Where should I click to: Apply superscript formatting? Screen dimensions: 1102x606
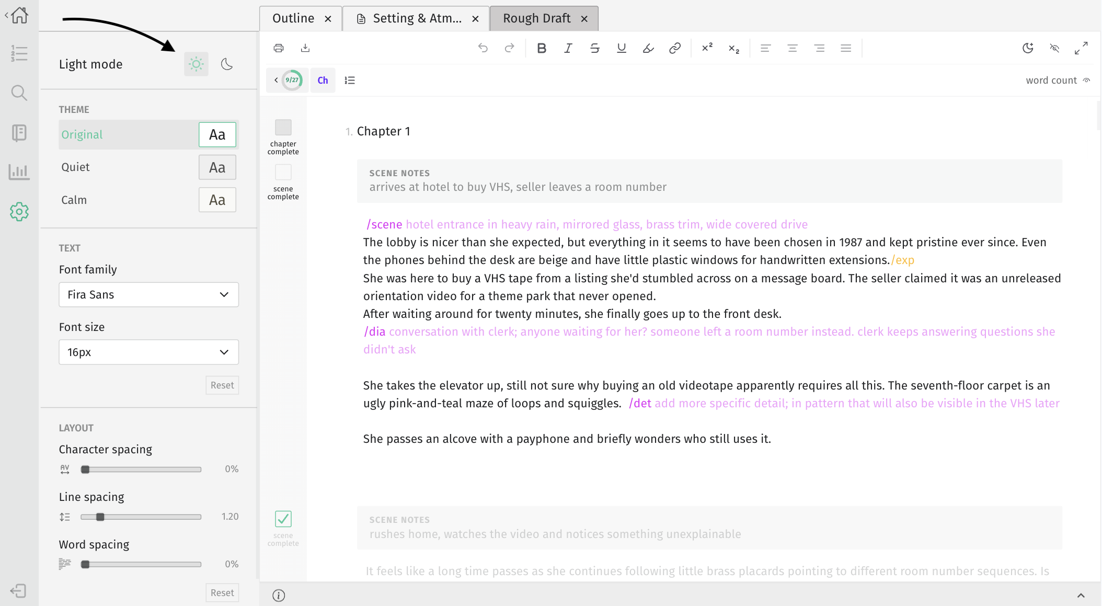[707, 48]
